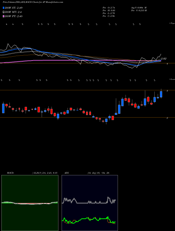Click the 'Pre V: 0.215 M' volume text
Image resolution: width=175 pixels, height=231 pixels.
pyautogui.click(x=139, y=10)
